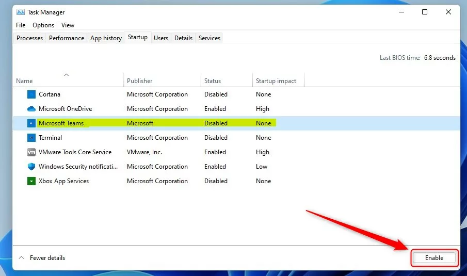This screenshot has width=467, height=276.
Task: Select the Startup tab
Action: coord(138,37)
